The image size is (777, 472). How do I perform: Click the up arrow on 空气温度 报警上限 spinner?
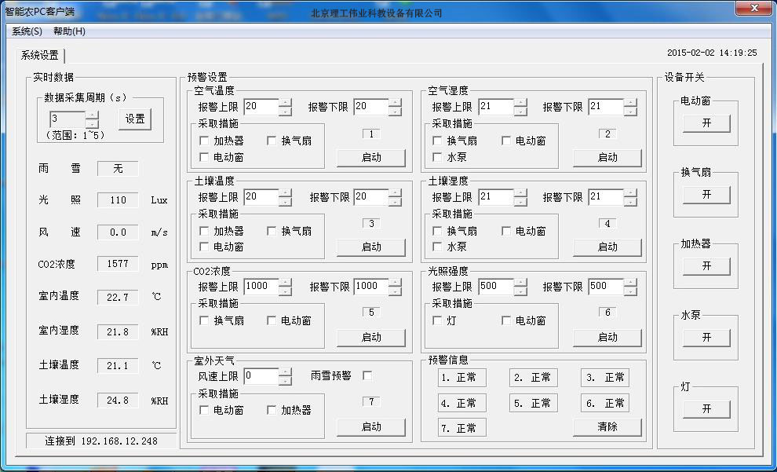point(286,103)
